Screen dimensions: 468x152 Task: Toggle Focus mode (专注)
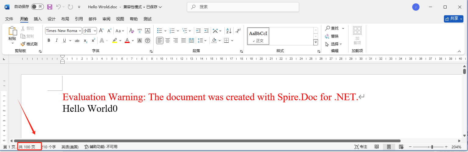361,147
